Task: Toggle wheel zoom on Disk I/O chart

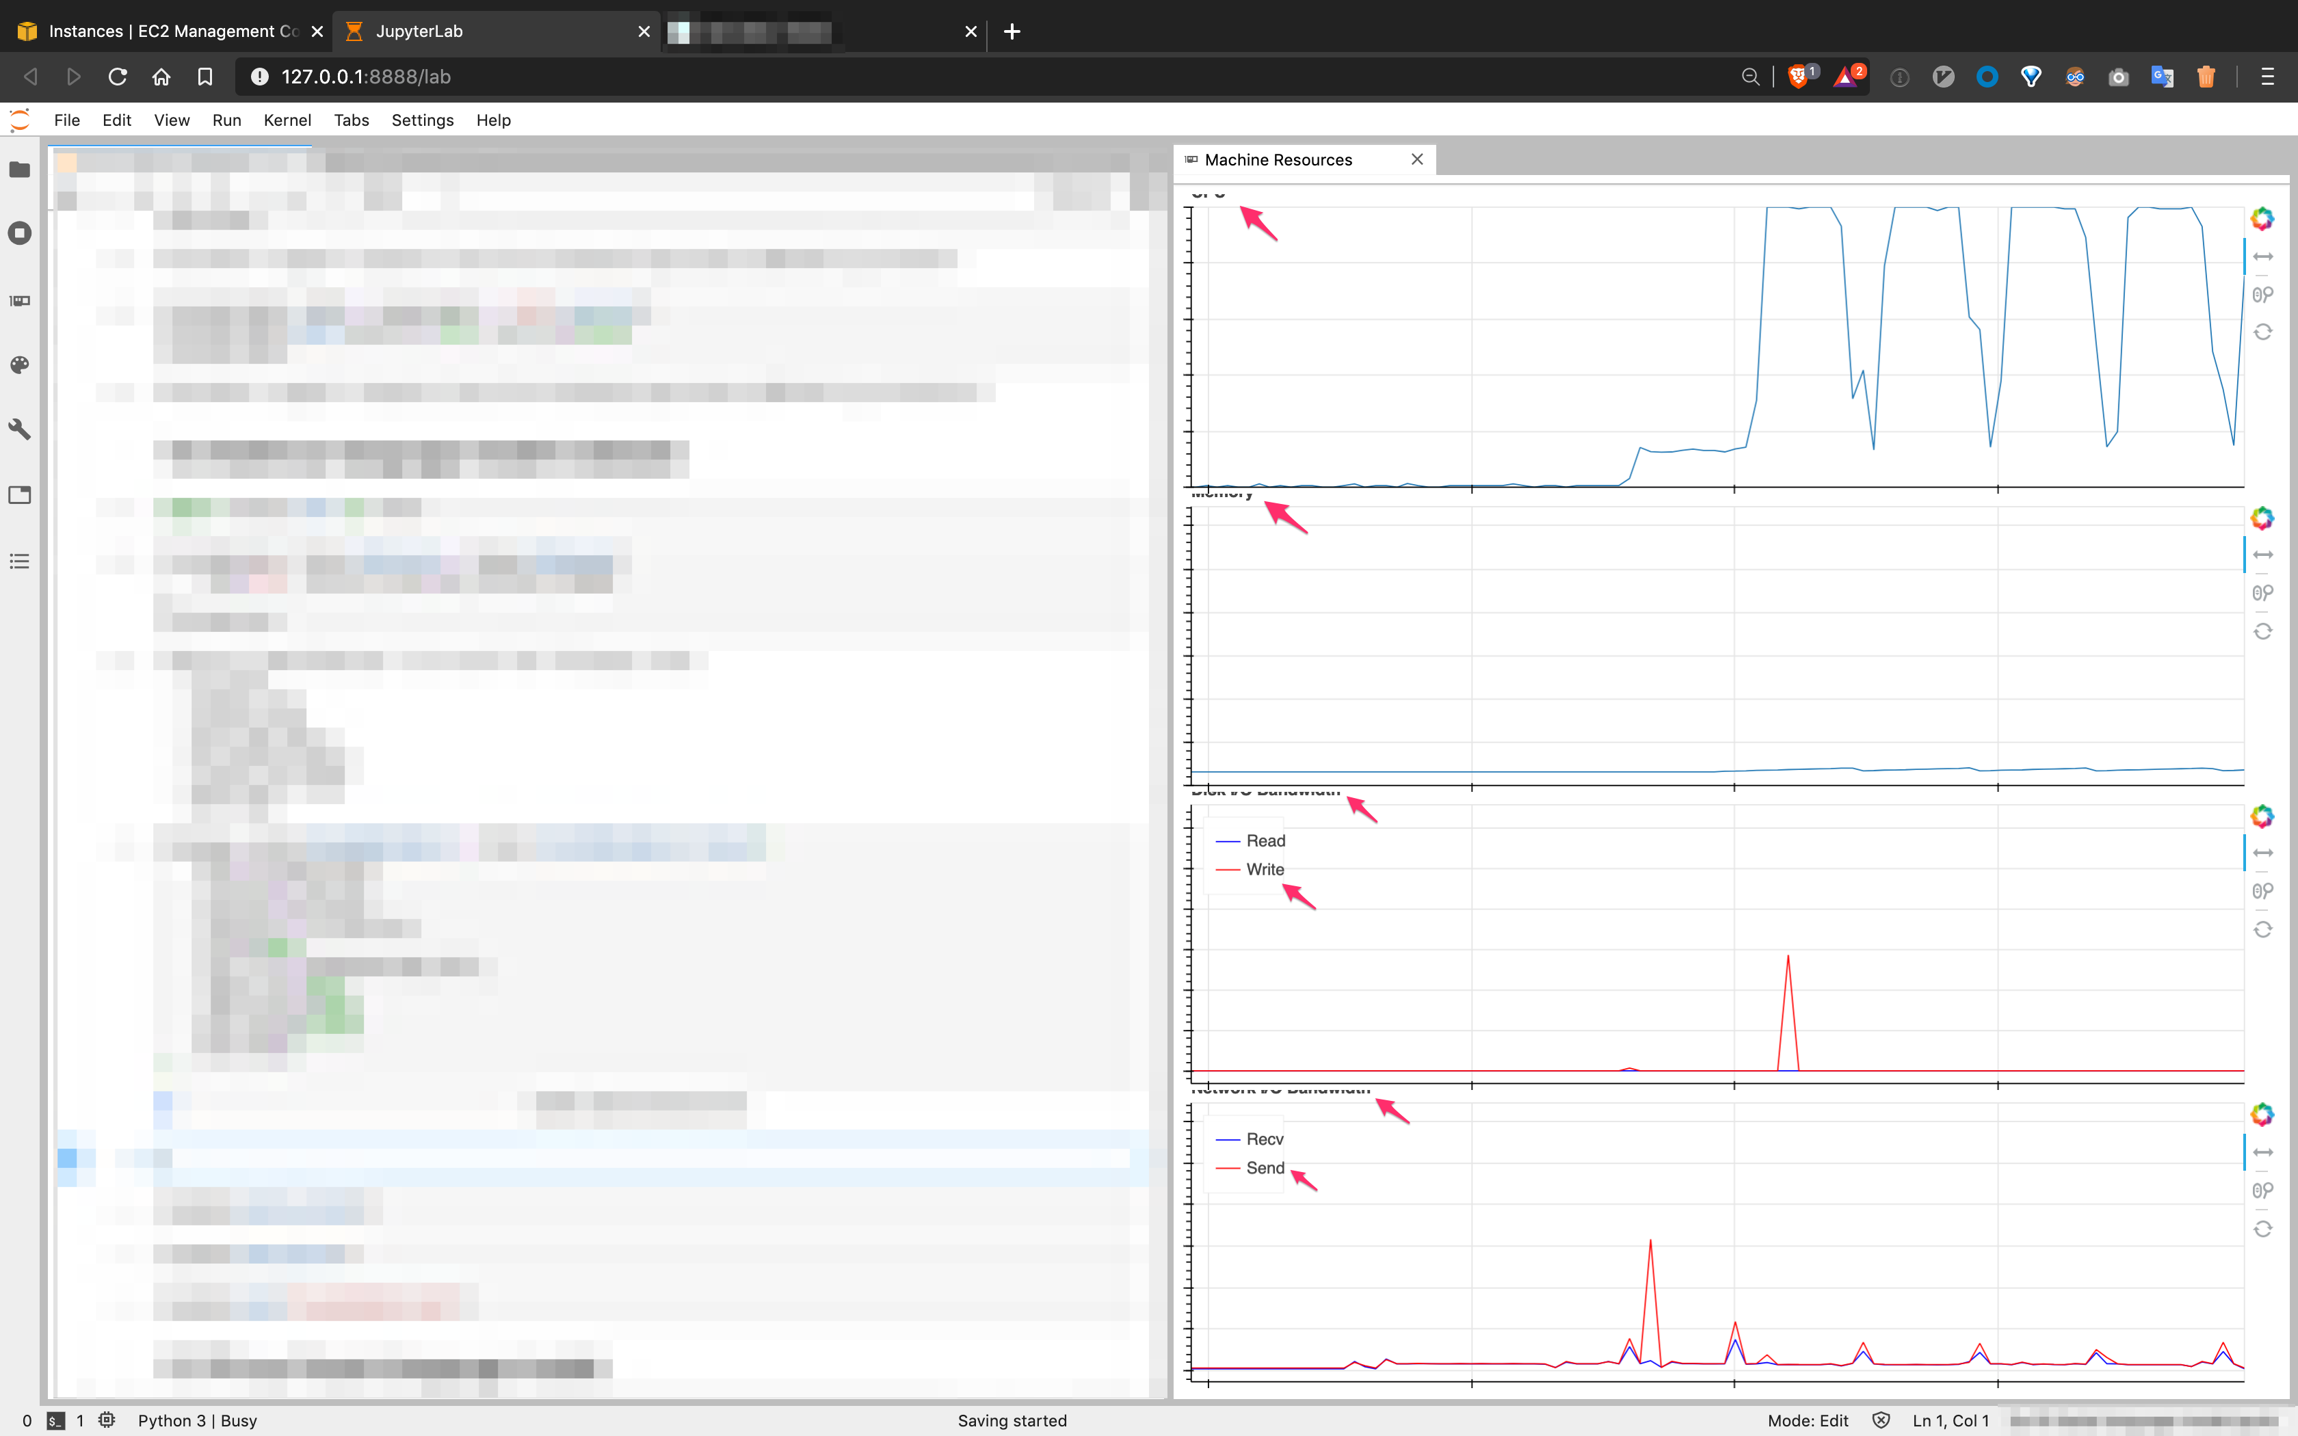Action: click(2263, 891)
